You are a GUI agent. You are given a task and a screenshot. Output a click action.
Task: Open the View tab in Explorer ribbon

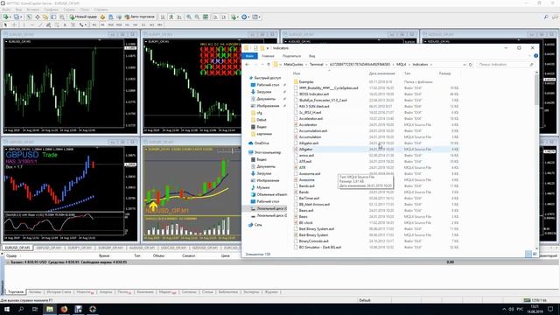click(x=311, y=56)
